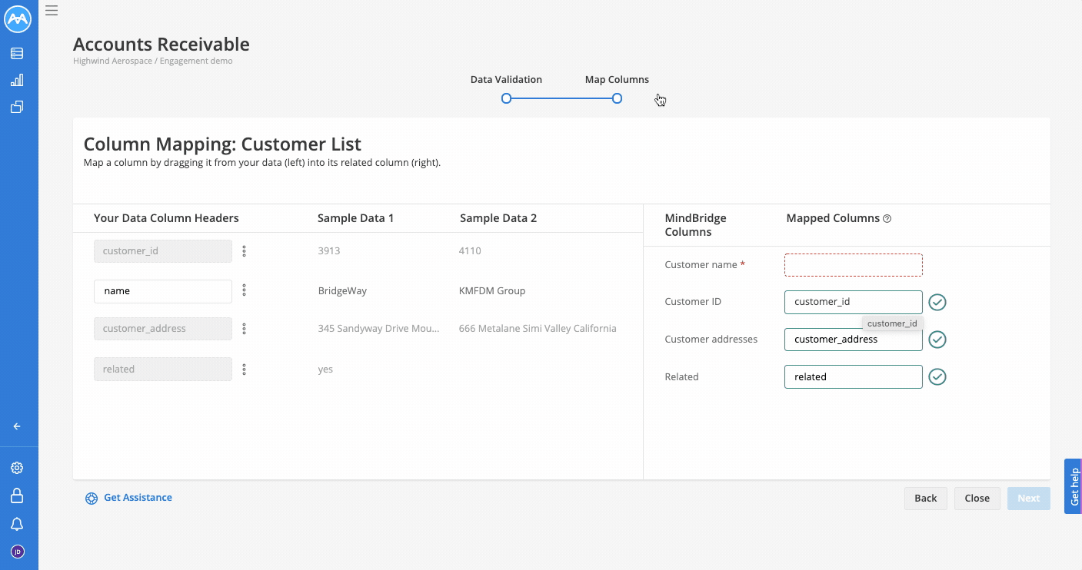This screenshot has height=570, width=1082.
Task: Open options menu for related column
Action: (245, 370)
